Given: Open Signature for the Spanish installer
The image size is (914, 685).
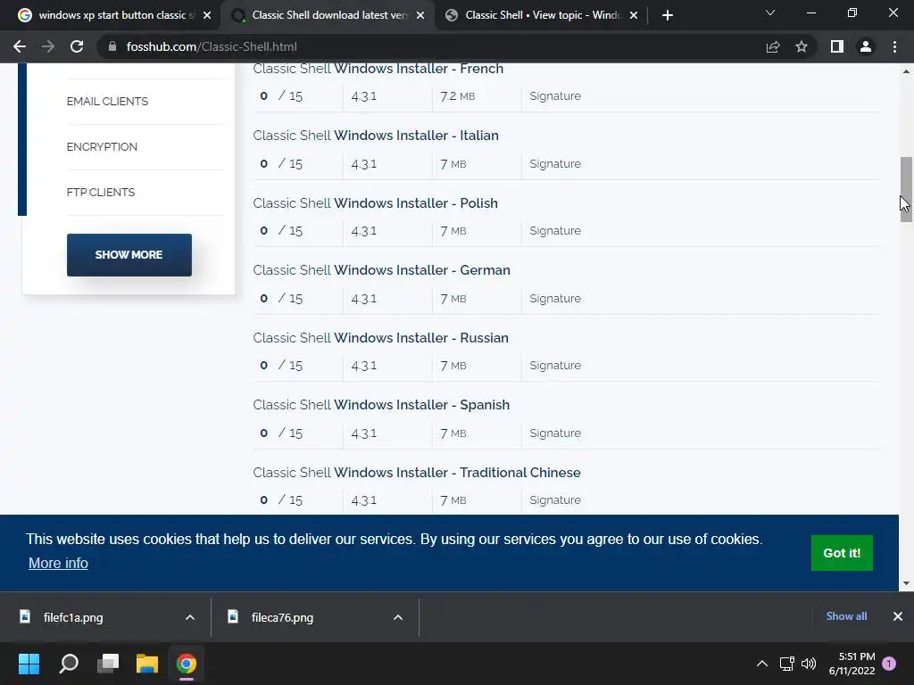Looking at the screenshot, I should click(x=555, y=433).
